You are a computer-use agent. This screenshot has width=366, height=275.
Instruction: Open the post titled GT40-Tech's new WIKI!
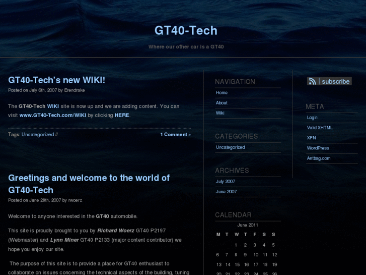pyautogui.click(x=57, y=80)
